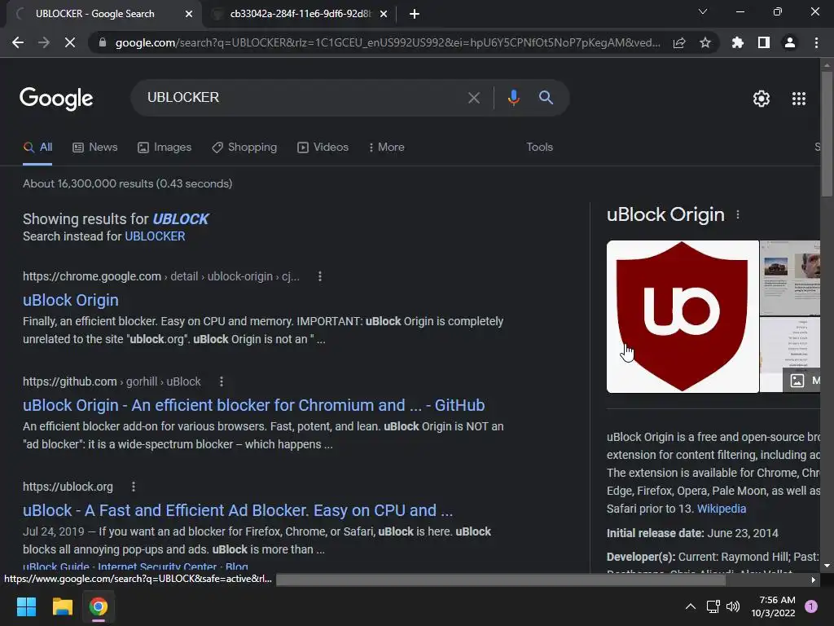Open the uBlock Origin Chrome store result
834x626 pixels.
click(71, 300)
